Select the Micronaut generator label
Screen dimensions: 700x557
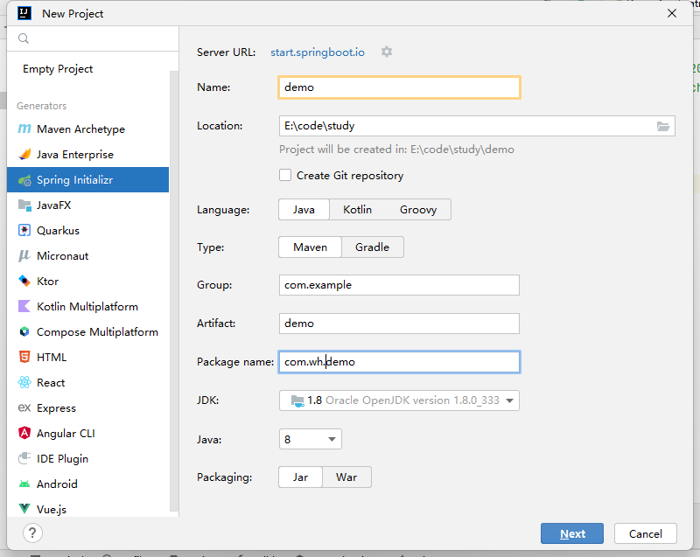62,256
